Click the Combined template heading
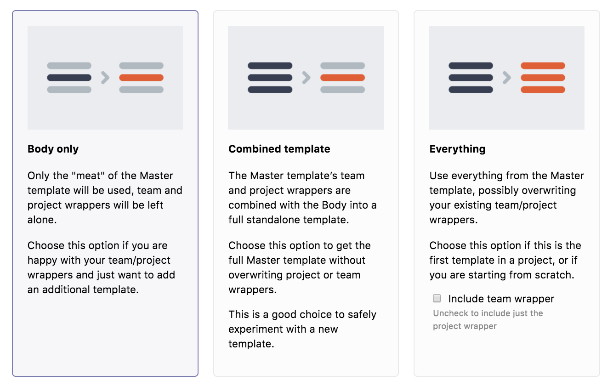The width and height of the screenshot is (613, 386). coord(279,149)
